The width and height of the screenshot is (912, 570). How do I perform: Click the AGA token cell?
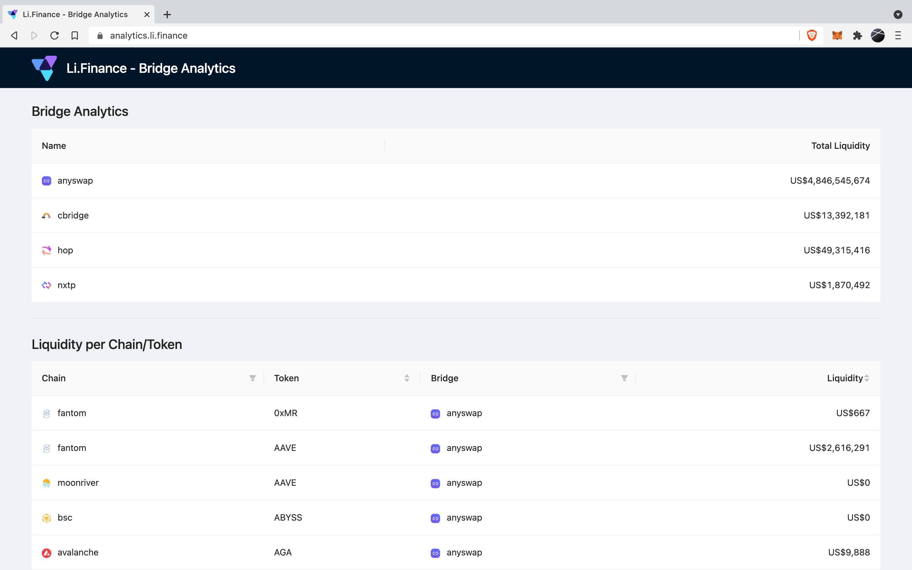[x=283, y=552]
